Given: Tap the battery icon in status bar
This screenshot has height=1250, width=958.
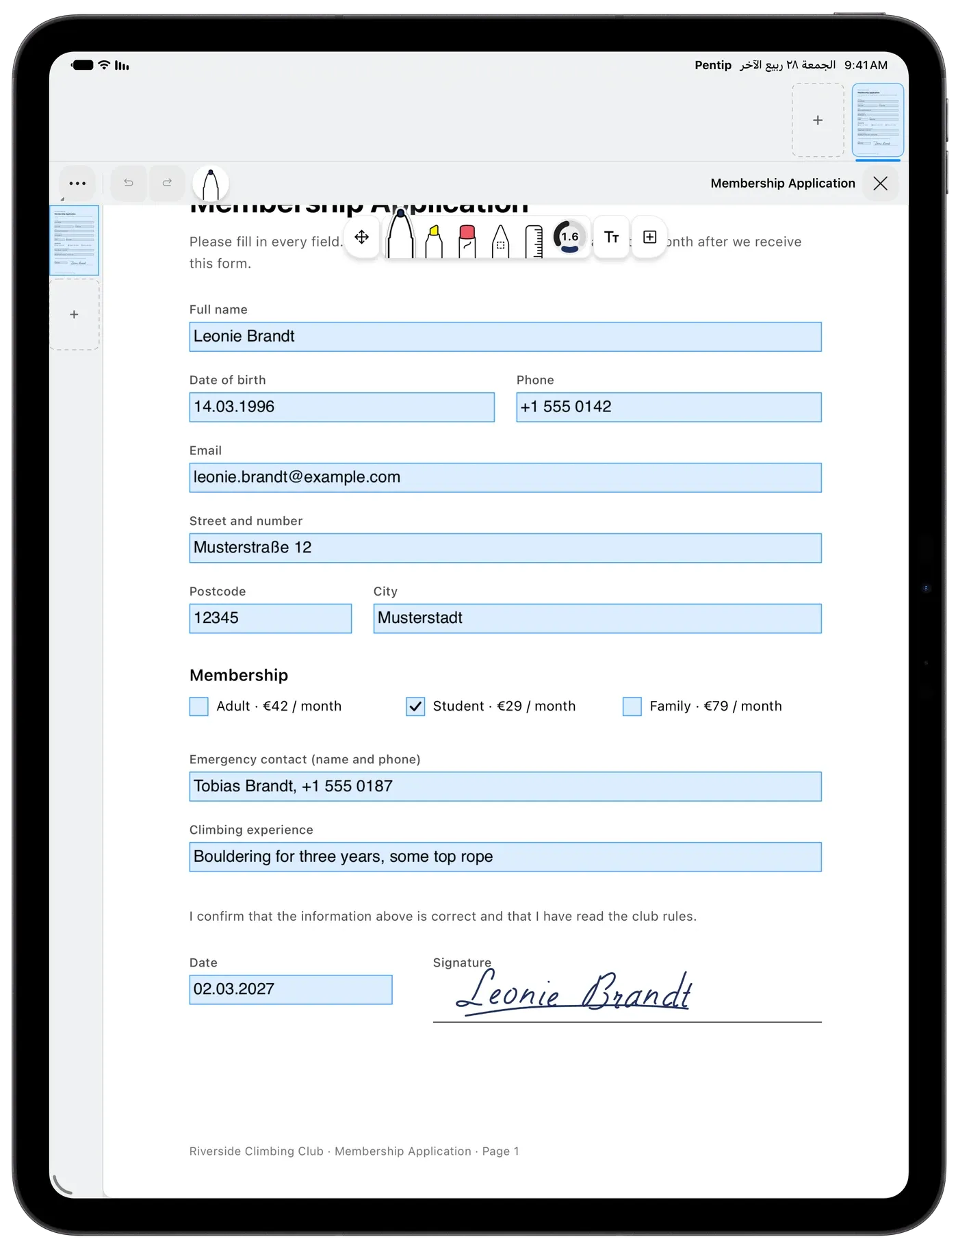Looking at the screenshot, I should click(x=83, y=65).
